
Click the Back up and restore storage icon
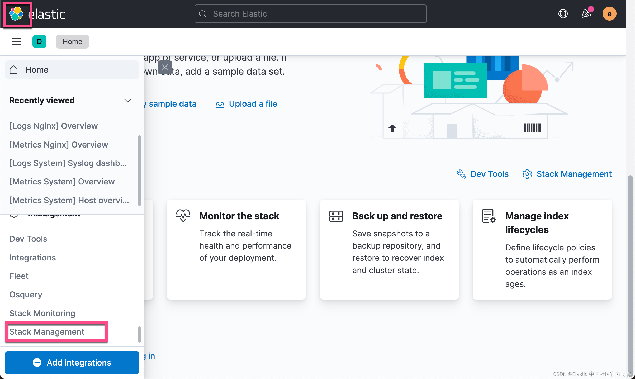tap(336, 216)
